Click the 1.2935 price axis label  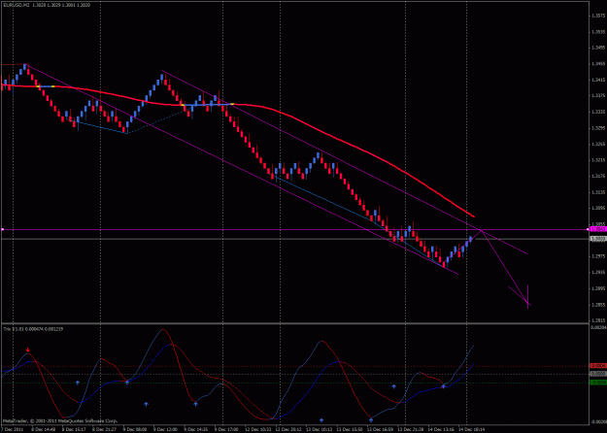[x=598, y=273]
